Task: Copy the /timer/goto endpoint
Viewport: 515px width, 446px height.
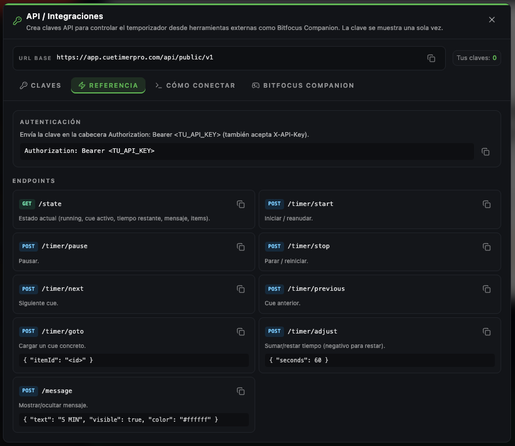Action: (x=240, y=331)
